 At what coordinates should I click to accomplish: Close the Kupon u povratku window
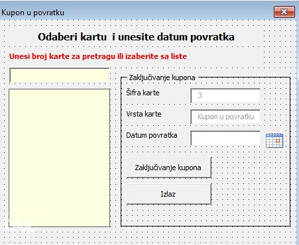pos(284,12)
